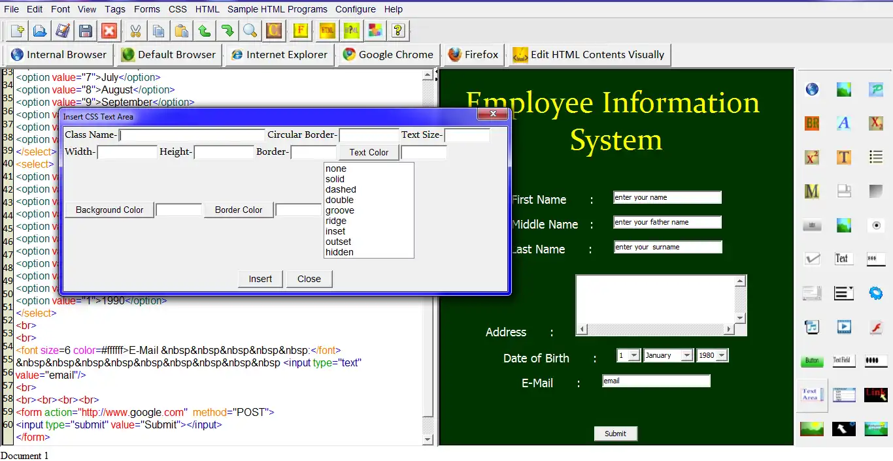Open the Sample HTML Programs menu

pos(277,9)
